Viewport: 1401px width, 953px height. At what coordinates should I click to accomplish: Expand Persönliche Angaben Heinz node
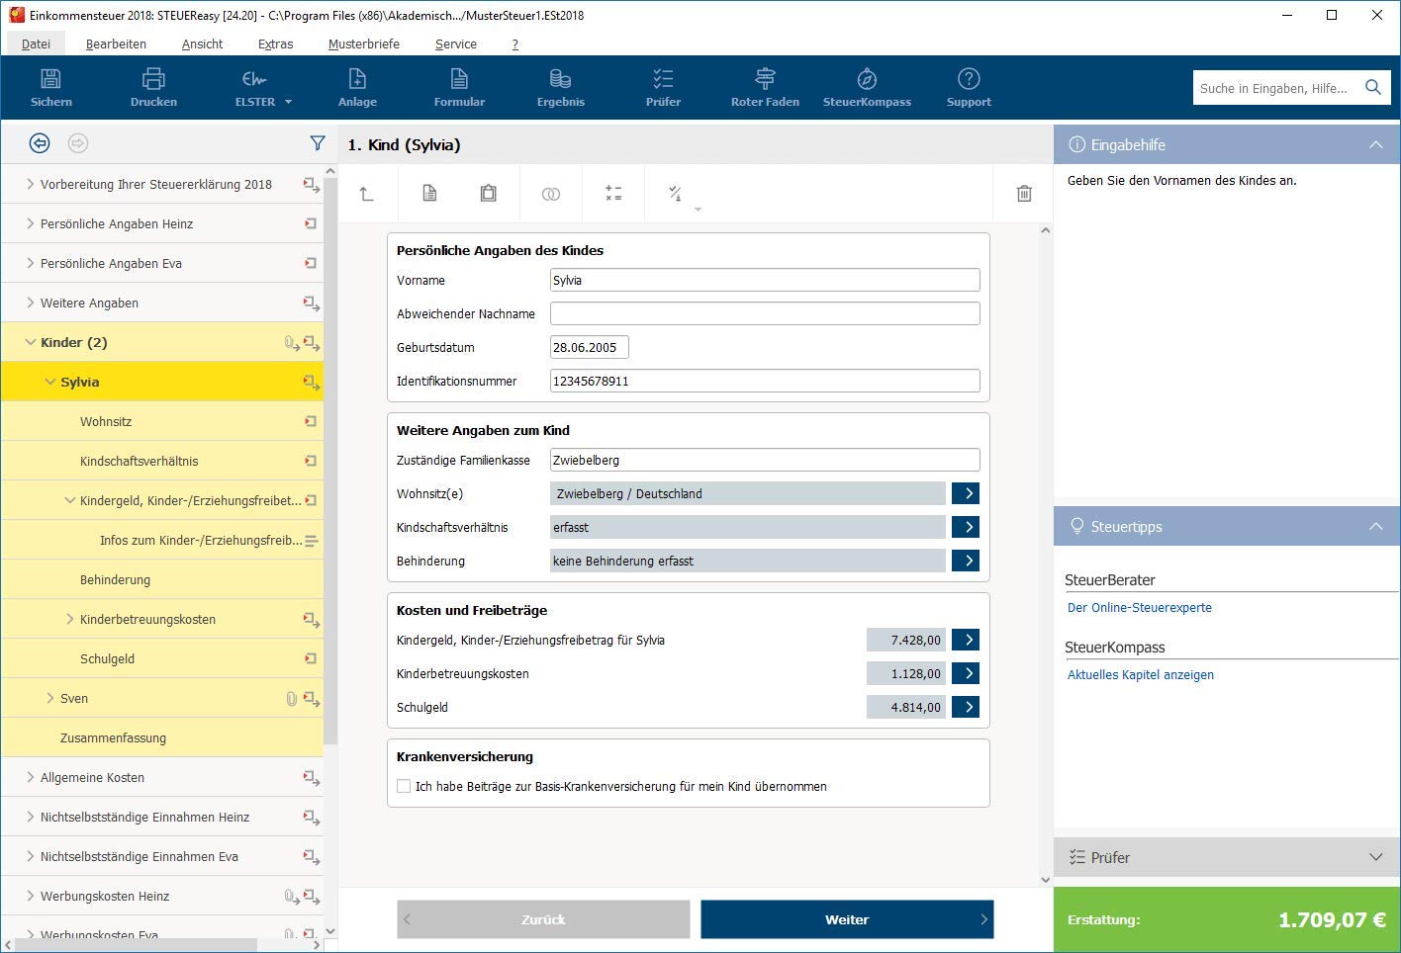click(x=31, y=223)
